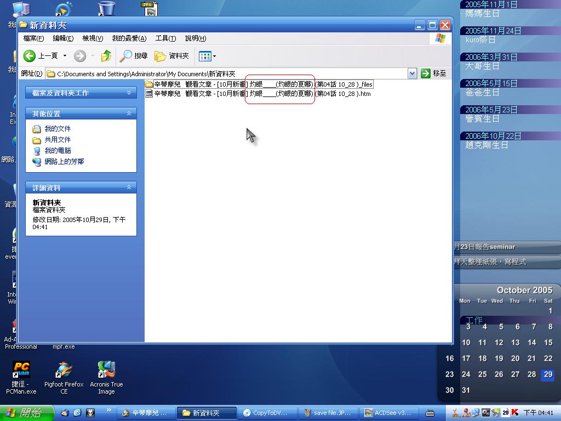Open the Views icon dropdown

coord(208,56)
